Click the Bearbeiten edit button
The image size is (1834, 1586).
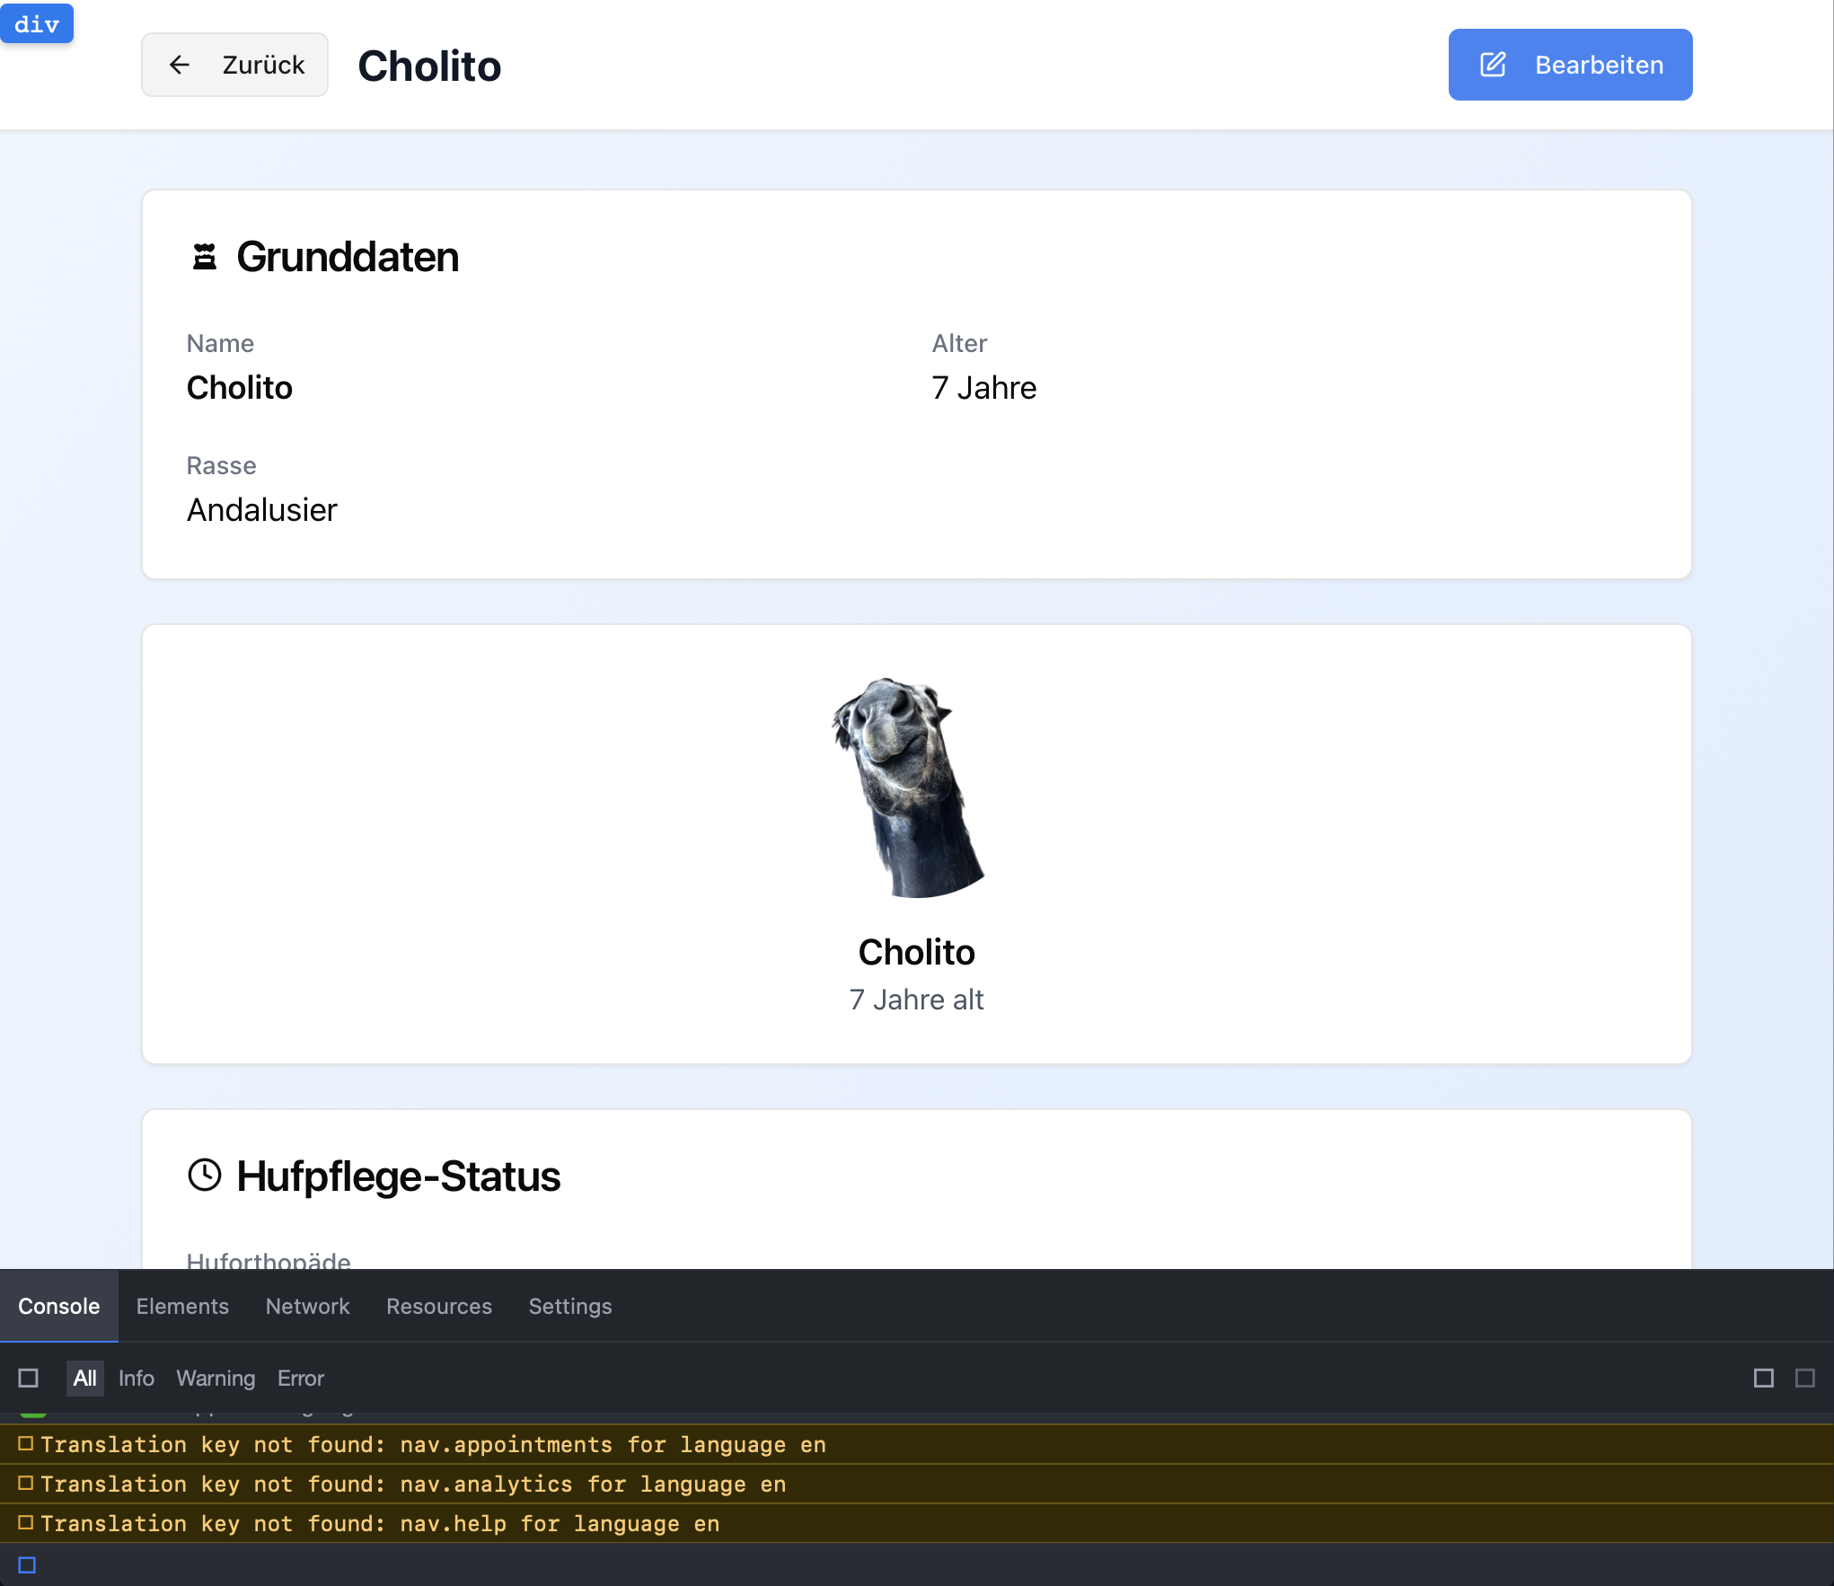tap(1570, 65)
